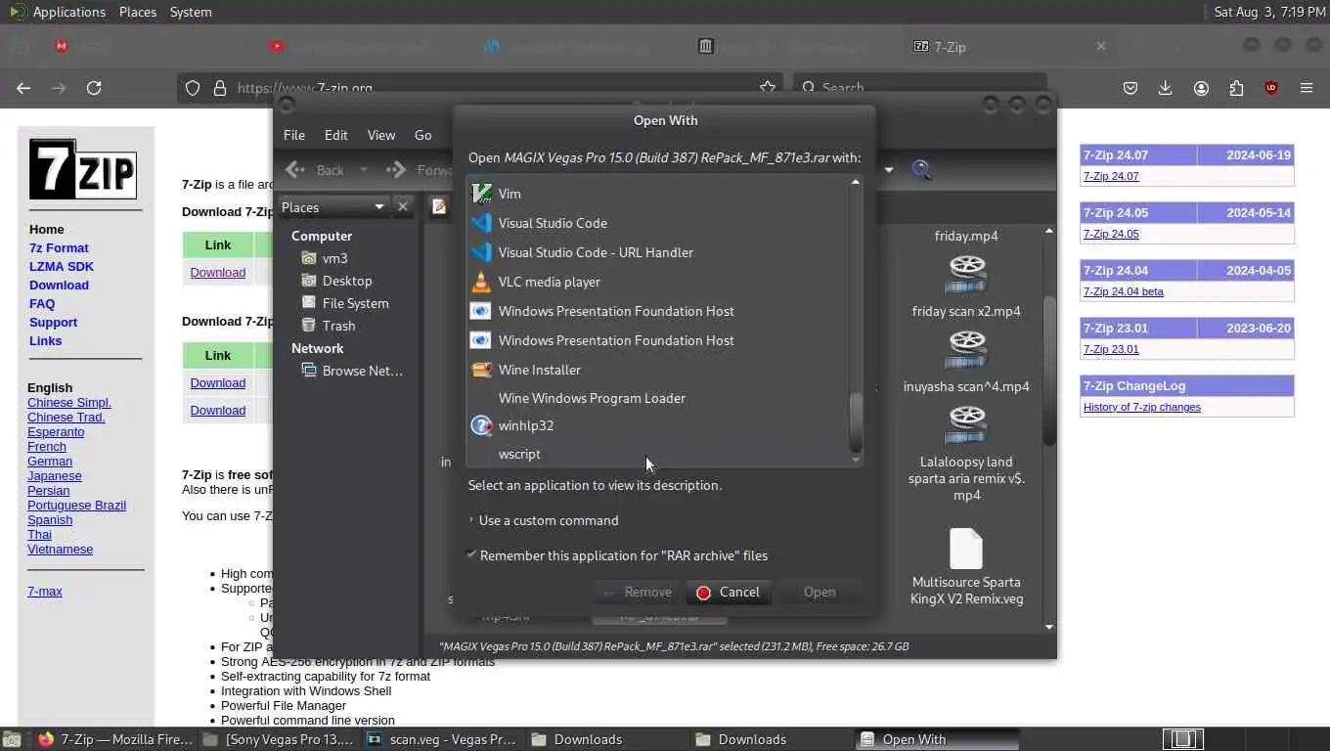Select Browse Network in the sidebar
Screen dimensions: 1330x751
click(x=362, y=371)
